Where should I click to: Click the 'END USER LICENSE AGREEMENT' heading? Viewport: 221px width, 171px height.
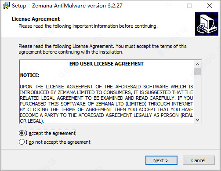click(106, 64)
